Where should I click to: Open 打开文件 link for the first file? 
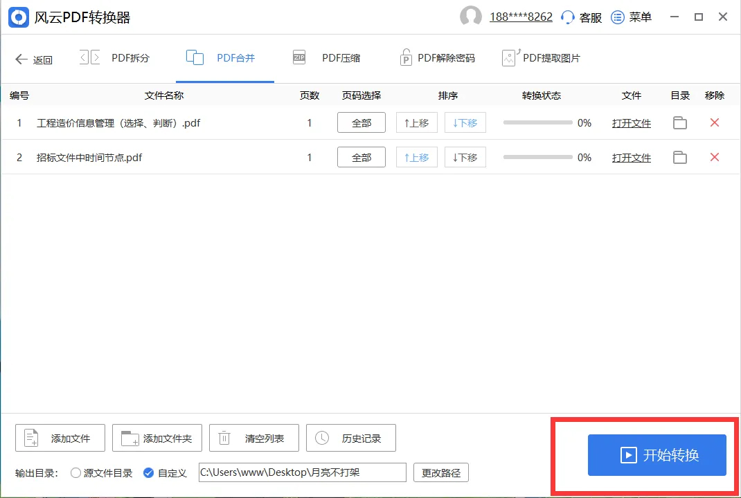(x=631, y=122)
